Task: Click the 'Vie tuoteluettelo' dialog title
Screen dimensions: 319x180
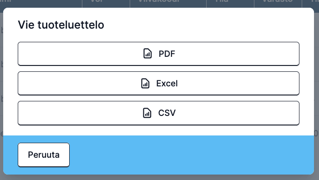Action: click(61, 25)
